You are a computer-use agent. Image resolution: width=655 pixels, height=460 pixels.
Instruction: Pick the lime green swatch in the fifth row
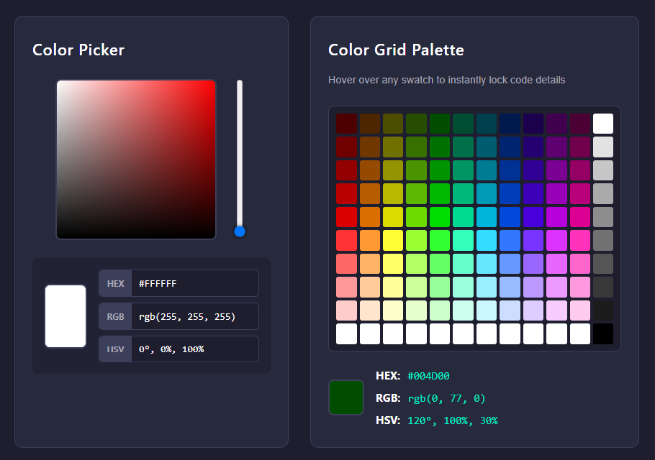coord(417,217)
